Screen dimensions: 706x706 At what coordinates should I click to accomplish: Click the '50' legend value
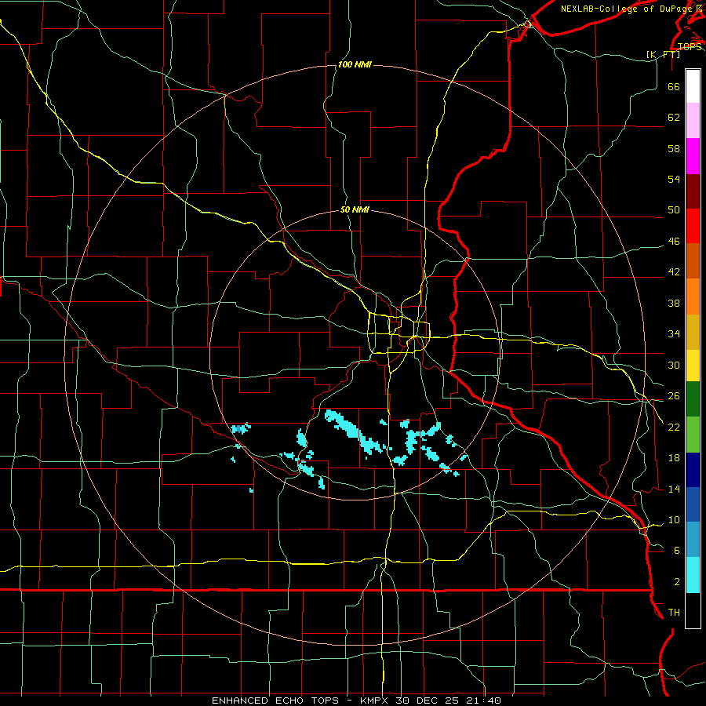coord(674,209)
